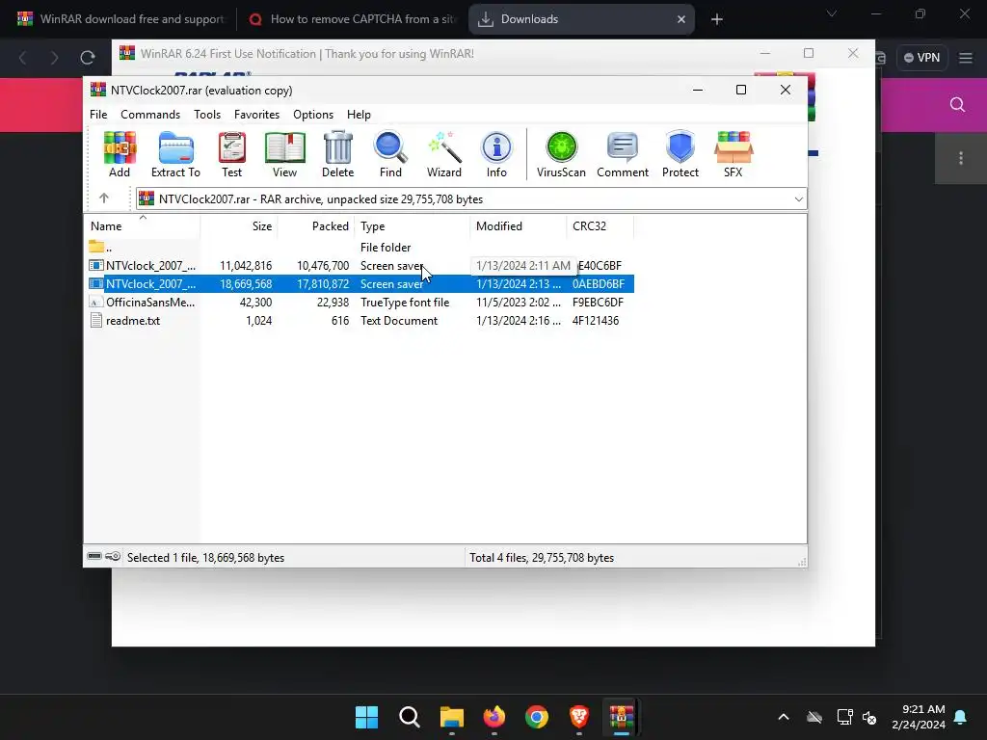Sort file list by Name column

143,225
